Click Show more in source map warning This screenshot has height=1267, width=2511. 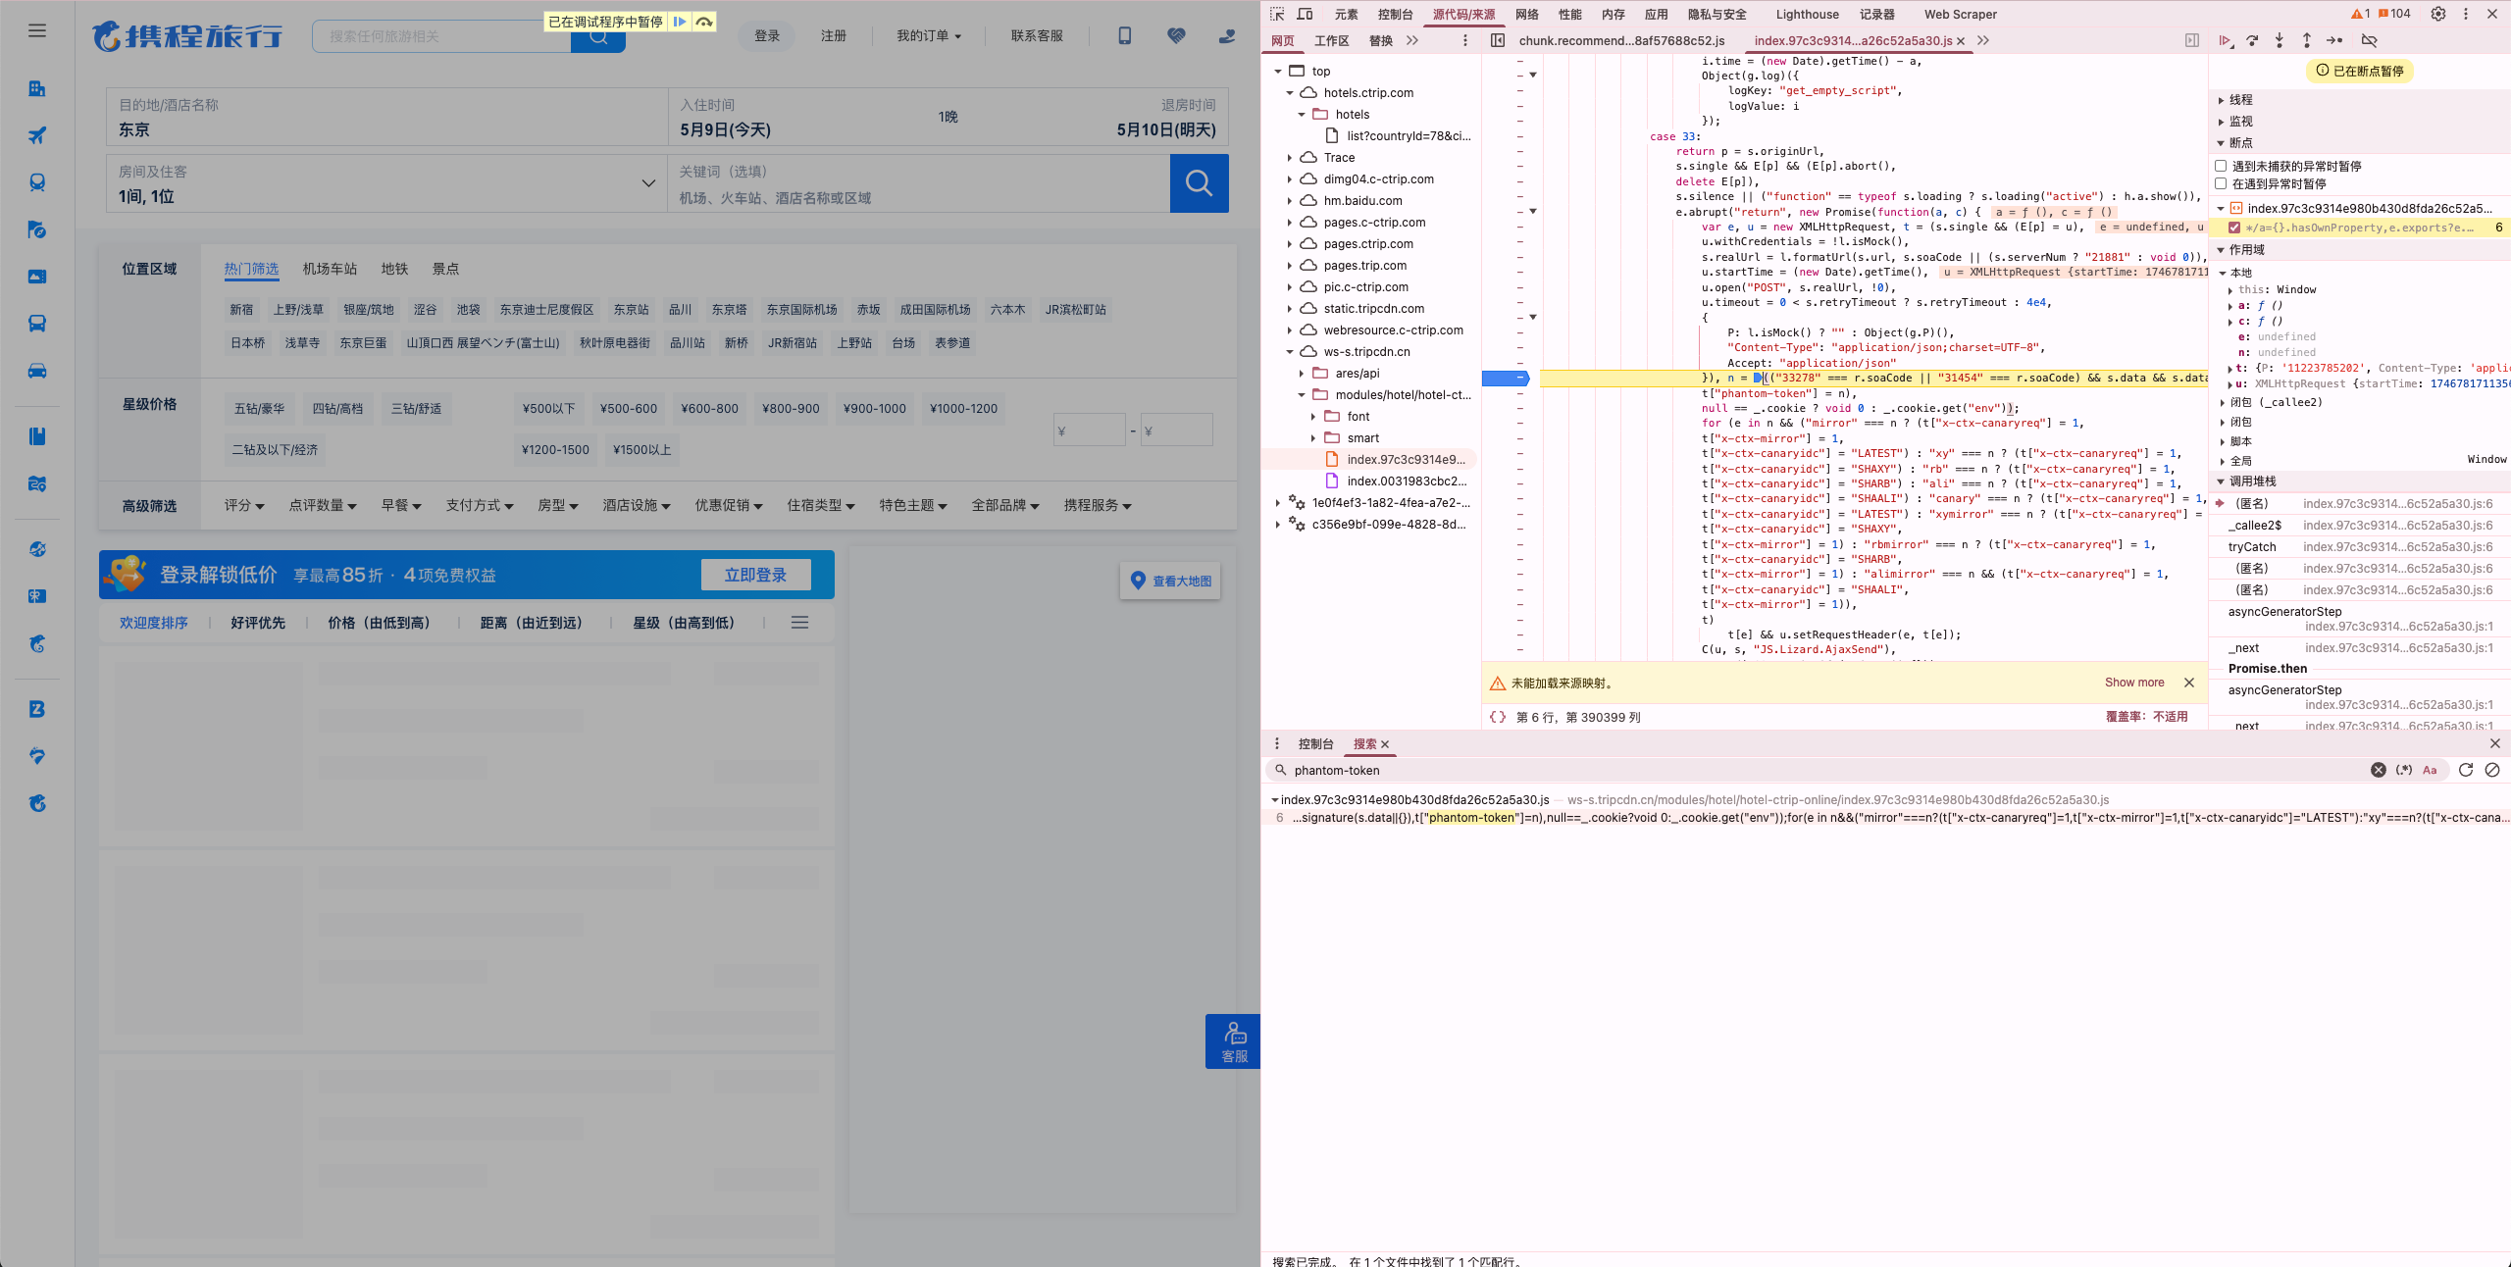(2133, 683)
